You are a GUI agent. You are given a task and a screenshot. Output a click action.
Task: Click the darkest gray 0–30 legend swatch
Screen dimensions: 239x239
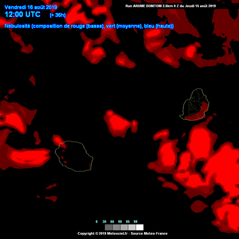click(109, 227)
